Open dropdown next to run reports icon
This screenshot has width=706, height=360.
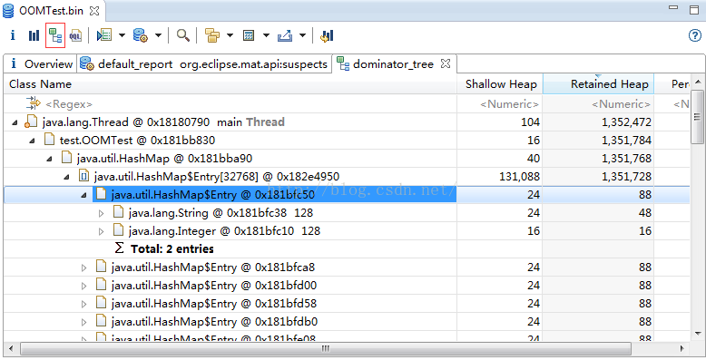(158, 35)
